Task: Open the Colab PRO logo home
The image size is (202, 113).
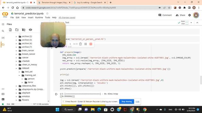Action: point(5,15)
